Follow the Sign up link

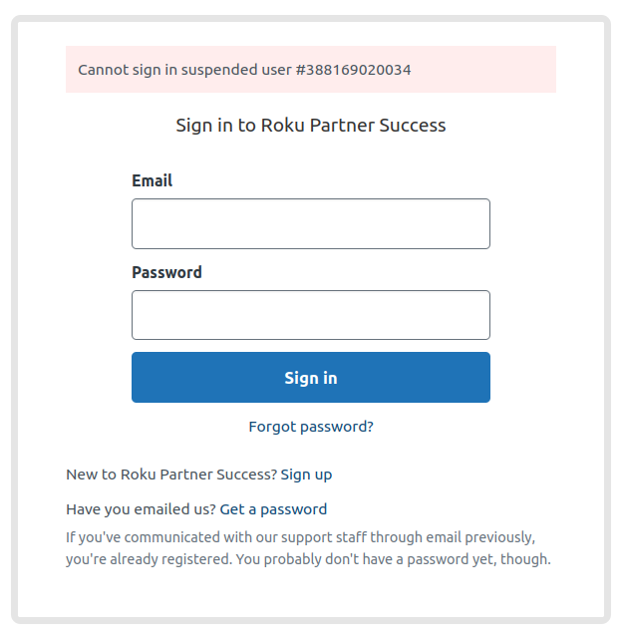306,475
